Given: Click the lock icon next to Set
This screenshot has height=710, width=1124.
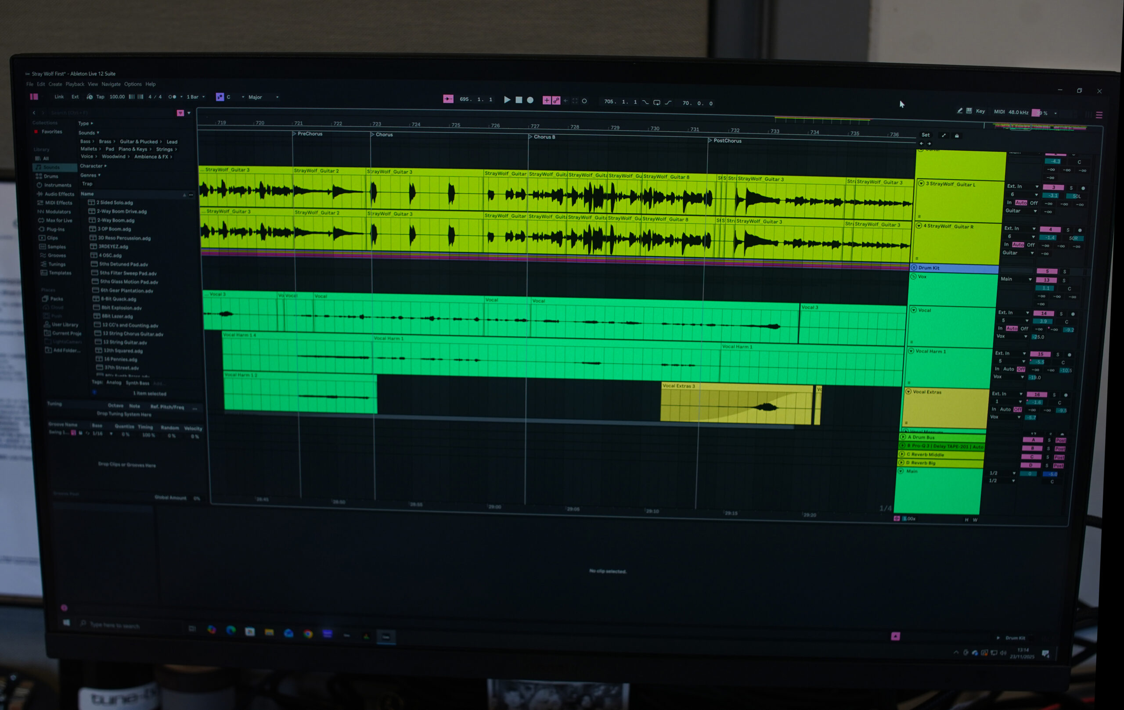Looking at the screenshot, I should tap(957, 136).
